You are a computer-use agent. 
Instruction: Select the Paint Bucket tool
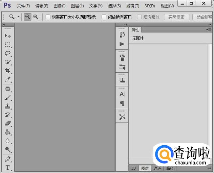pyautogui.click(x=8, y=132)
